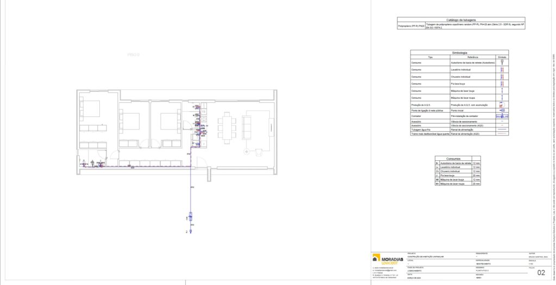Click 'Produção de A.Q.S.' in the Tipo column

(421, 105)
